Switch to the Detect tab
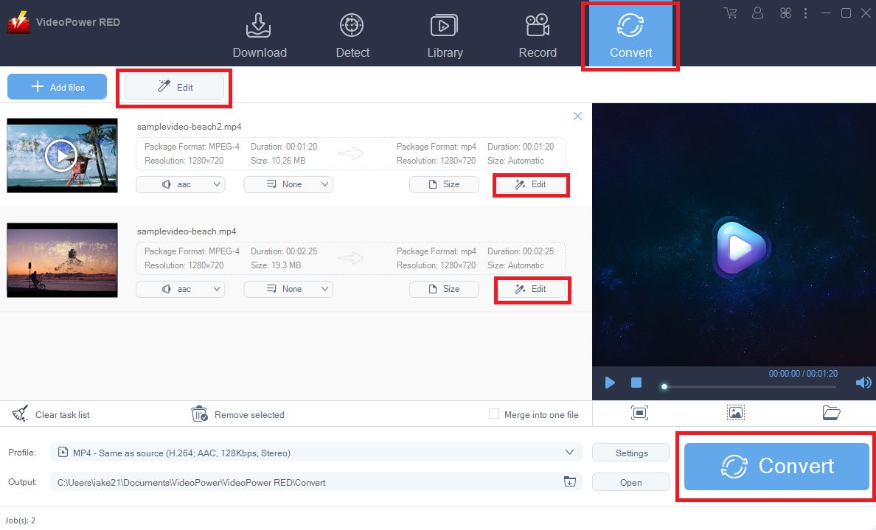Screen dimensions: 876x530 point(352,35)
